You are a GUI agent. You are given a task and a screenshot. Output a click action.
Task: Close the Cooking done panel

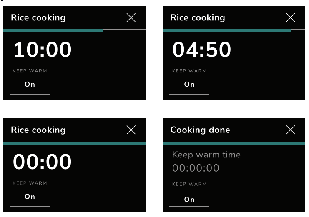click(291, 130)
